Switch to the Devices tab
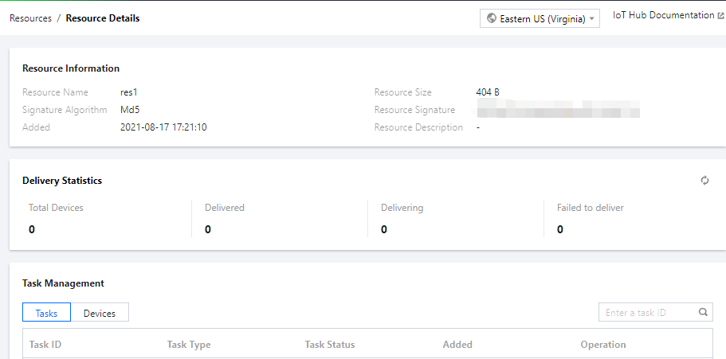The width and height of the screenshot is (726, 359). tap(100, 313)
